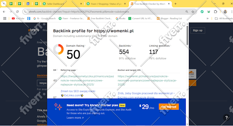This screenshot has height=126, width=233.
Task: Click the Referring page column header
Action: [x=68, y=70]
